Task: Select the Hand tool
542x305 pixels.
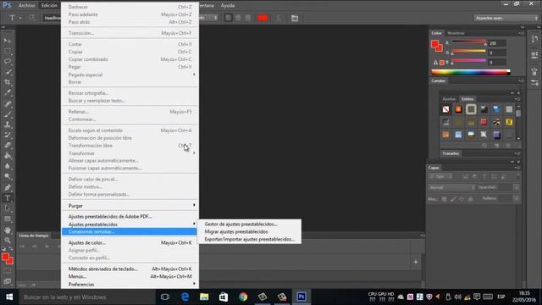Action: coord(8,230)
